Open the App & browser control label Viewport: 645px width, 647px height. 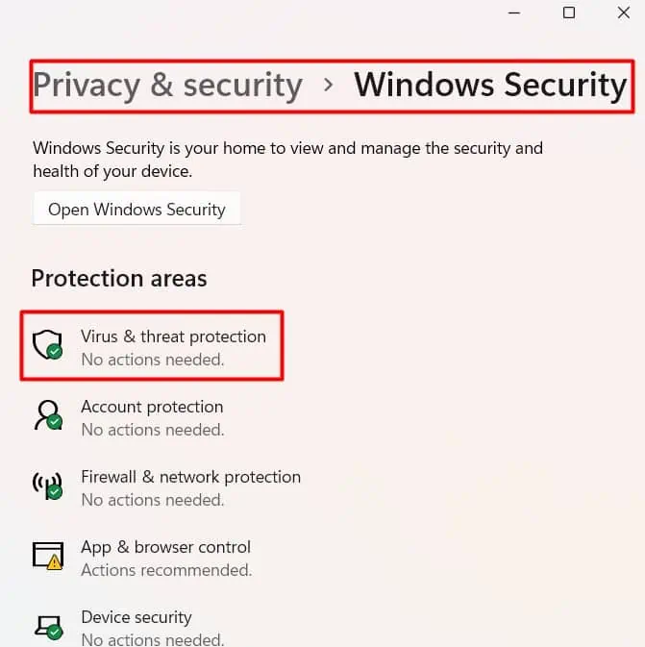click(x=165, y=547)
